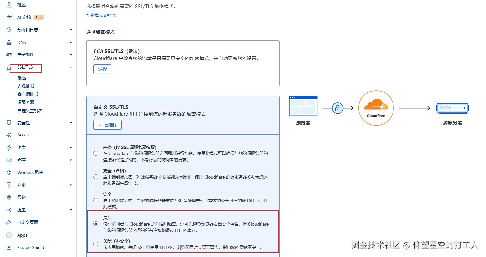Viewport: 486px width, 257px height.
Task: Click the AI 审核 sidebar icon
Action: pyautogui.click(x=9, y=17)
